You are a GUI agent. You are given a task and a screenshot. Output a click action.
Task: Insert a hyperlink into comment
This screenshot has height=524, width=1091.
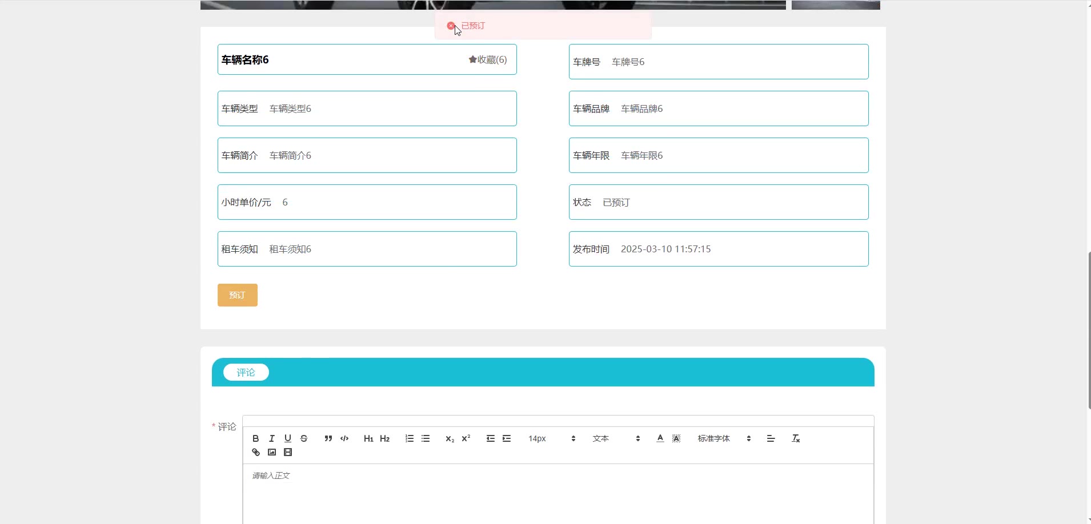click(256, 452)
